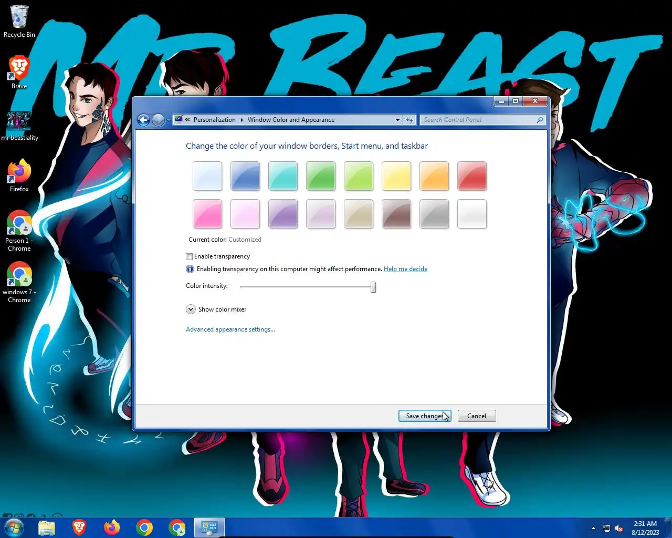Open Advanced appearance settings link
672x538 pixels.
point(230,329)
